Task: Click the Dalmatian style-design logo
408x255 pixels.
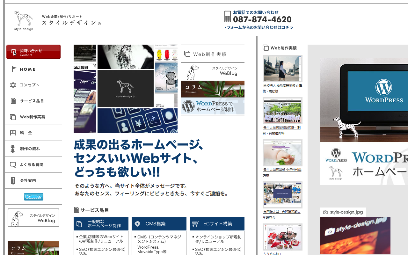Action: (23, 20)
